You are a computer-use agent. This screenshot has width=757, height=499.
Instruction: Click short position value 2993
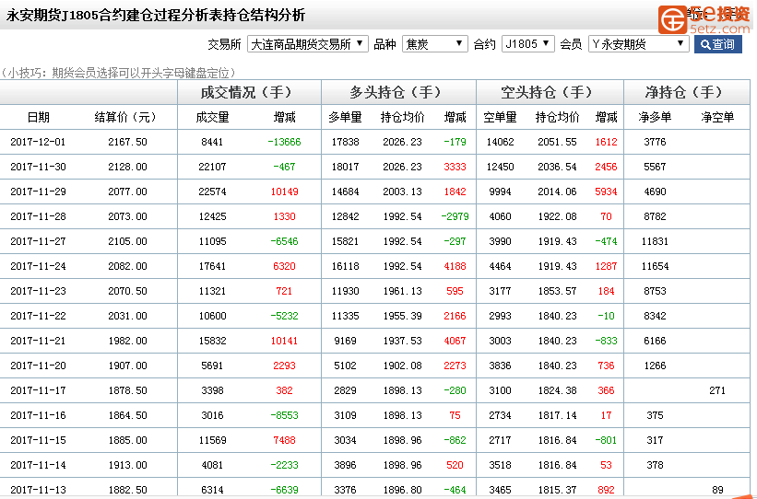500,317
